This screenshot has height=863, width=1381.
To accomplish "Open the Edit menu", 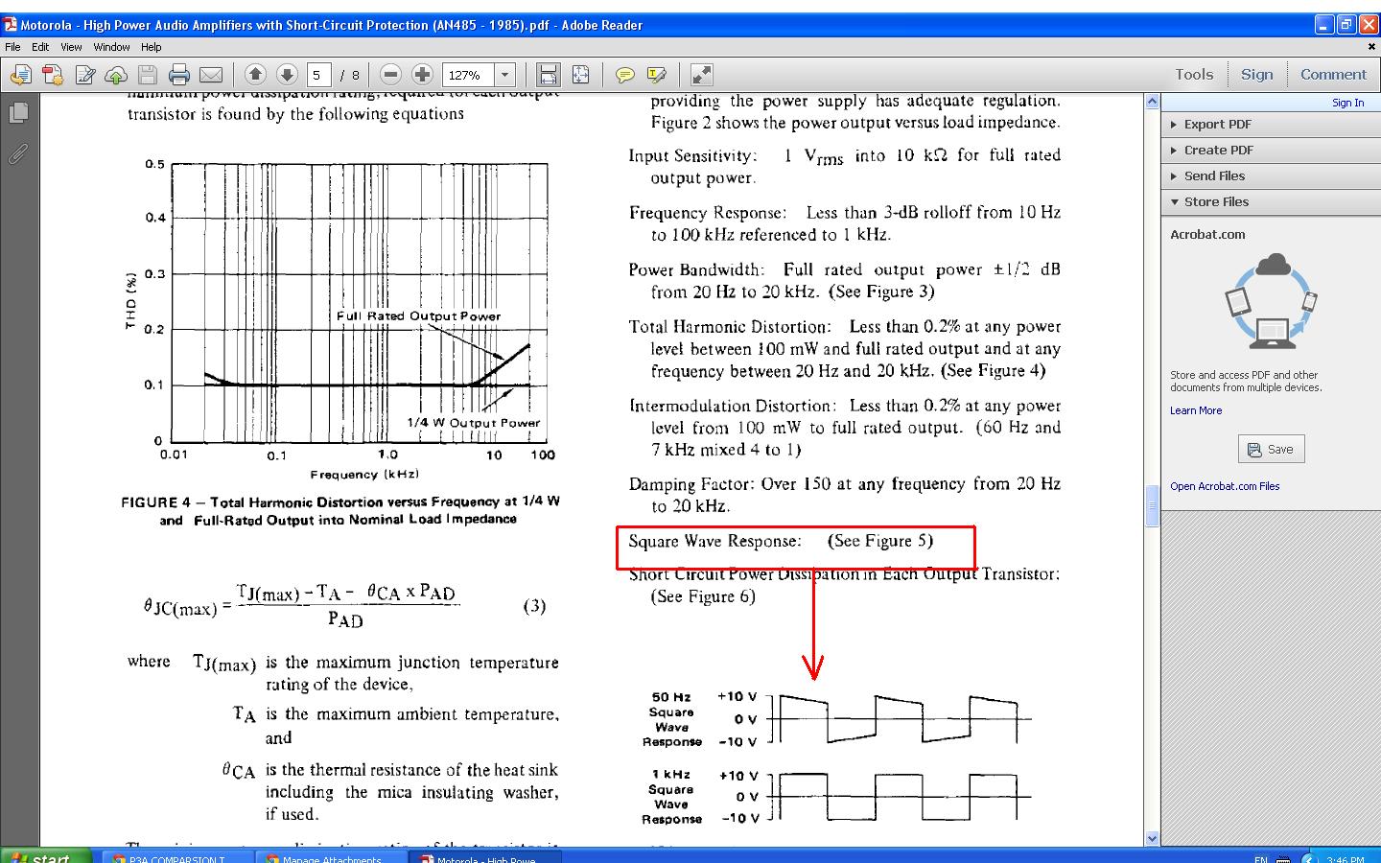I will [x=40, y=46].
